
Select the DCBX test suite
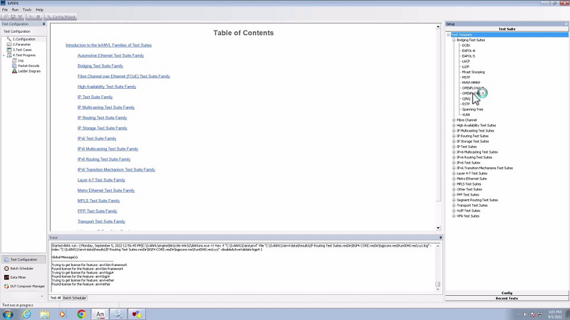click(466, 46)
